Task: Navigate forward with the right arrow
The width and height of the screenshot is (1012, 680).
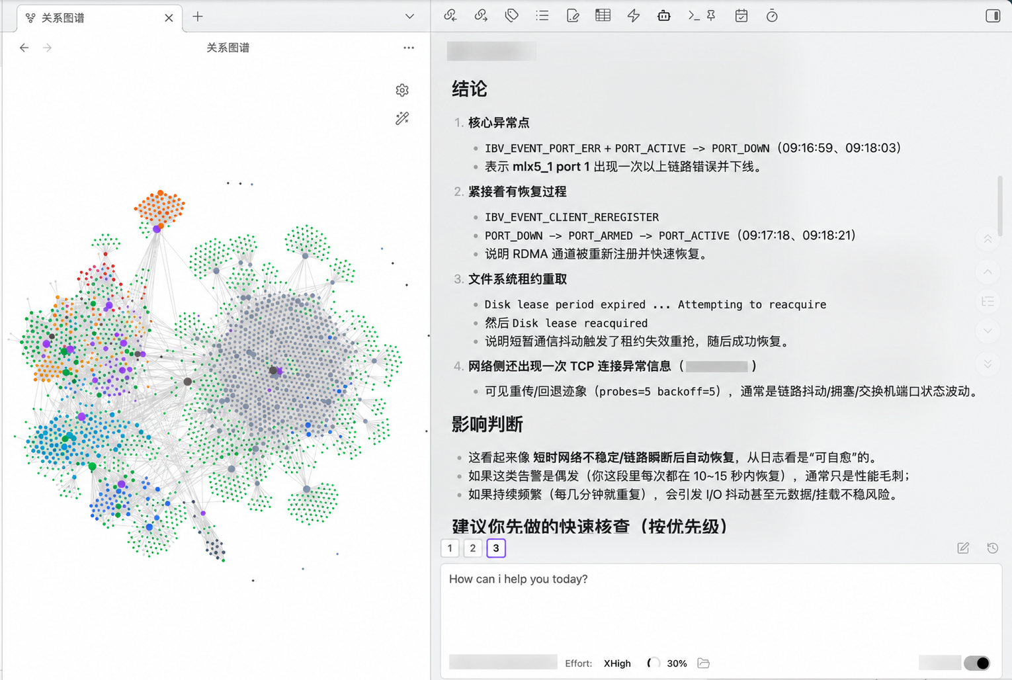Action: (47, 48)
